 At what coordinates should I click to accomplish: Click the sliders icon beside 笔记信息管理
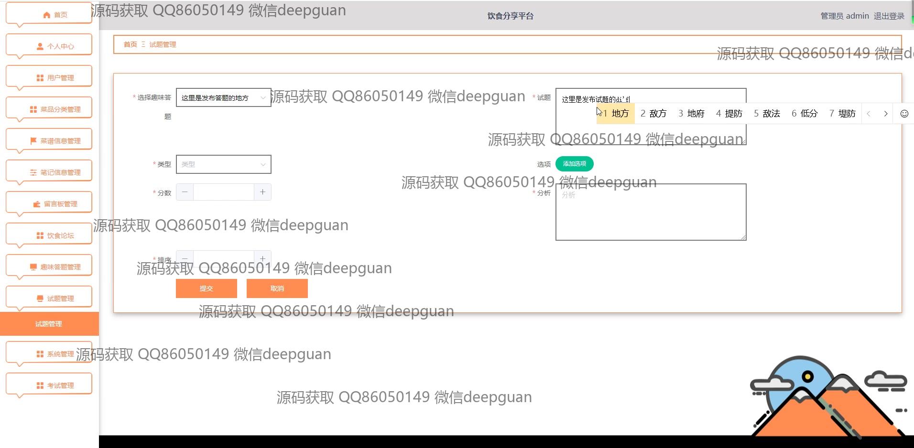(33, 172)
